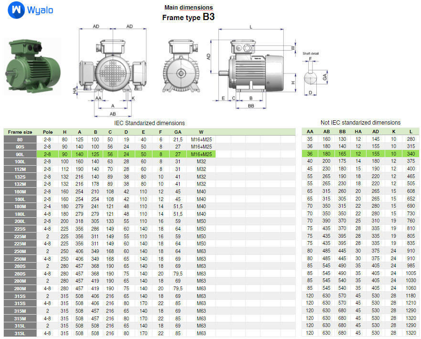Click the '465' L value in right table

tap(411, 176)
